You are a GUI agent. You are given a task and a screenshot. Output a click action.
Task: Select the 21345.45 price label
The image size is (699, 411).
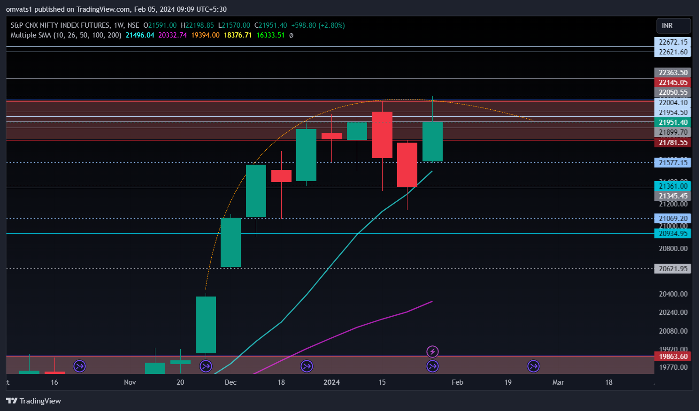click(673, 196)
